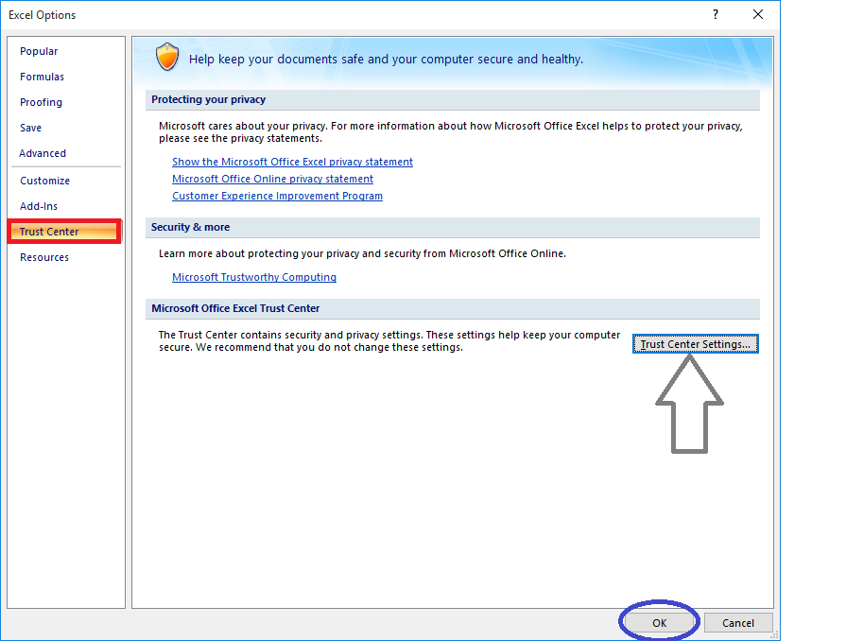Open Customer Experience Improvement Program link
Viewport: 846px width, 641px height.
(x=277, y=196)
